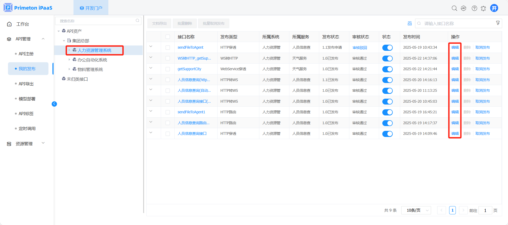Open the notifications bell icon
The width and height of the screenshot is (508, 225).
pyautogui.click(x=483, y=8)
